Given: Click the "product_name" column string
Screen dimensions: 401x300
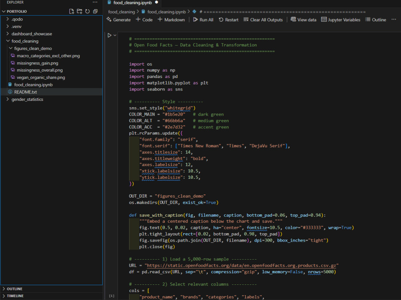Looking at the screenshot, I should [x=157, y=297].
